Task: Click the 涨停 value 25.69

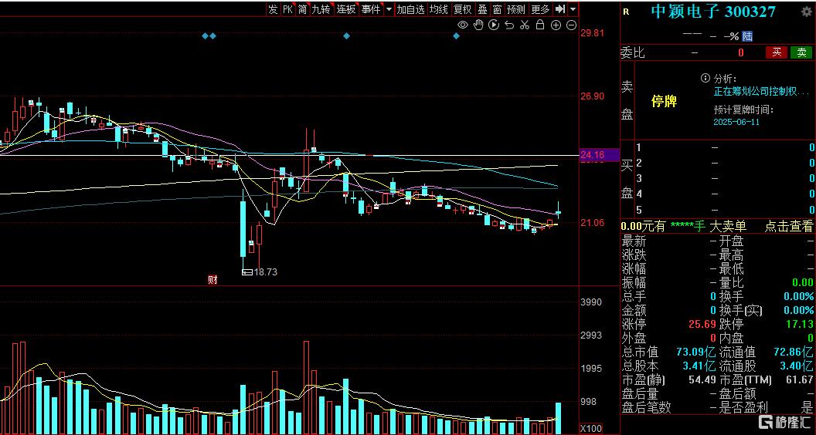Action: point(702,324)
